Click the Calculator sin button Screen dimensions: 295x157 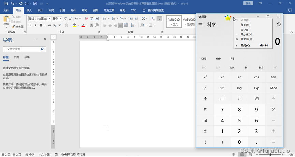point(239,77)
